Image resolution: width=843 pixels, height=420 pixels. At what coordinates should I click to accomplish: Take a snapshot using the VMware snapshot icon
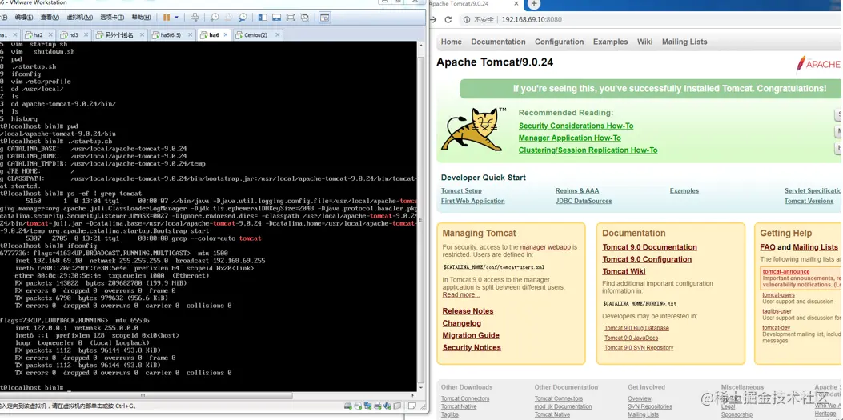[214, 17]
